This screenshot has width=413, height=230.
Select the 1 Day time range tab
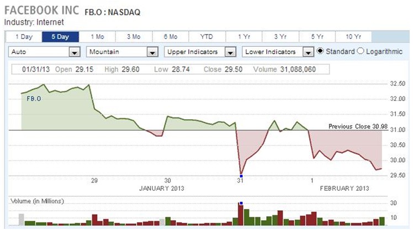pyautogui.click(x=23, y=36)
